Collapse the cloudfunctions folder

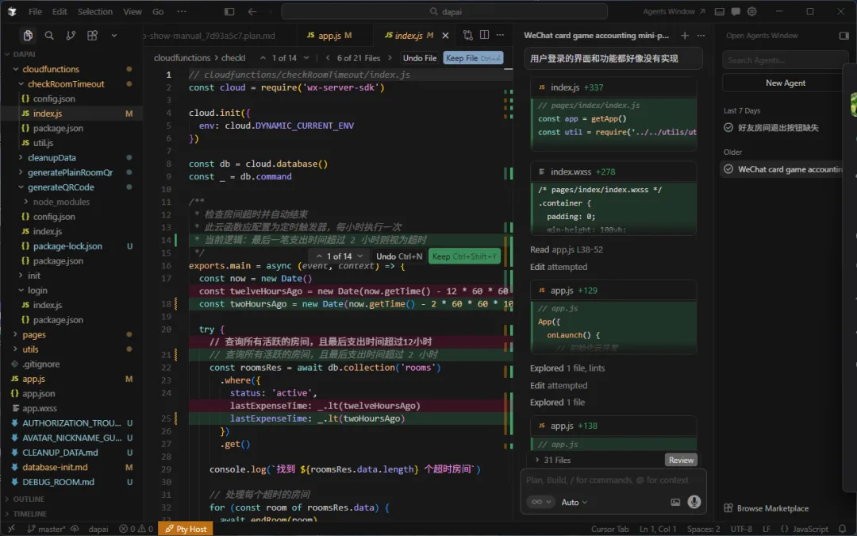pos(51,69)
